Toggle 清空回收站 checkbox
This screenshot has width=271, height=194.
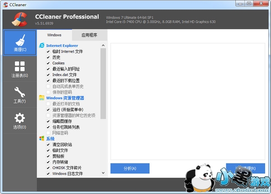click(48, 145)
